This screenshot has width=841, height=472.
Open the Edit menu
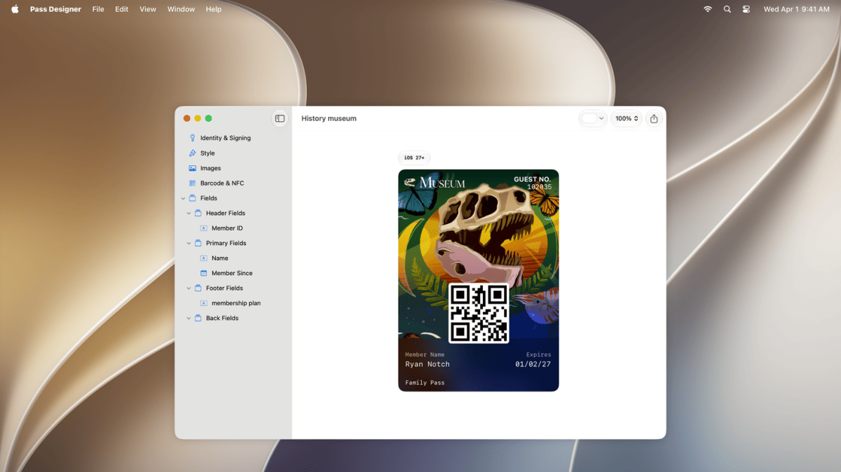(122, 9)
